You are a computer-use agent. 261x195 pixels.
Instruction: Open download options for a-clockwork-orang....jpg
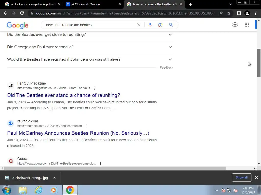[x=54, y=178]
